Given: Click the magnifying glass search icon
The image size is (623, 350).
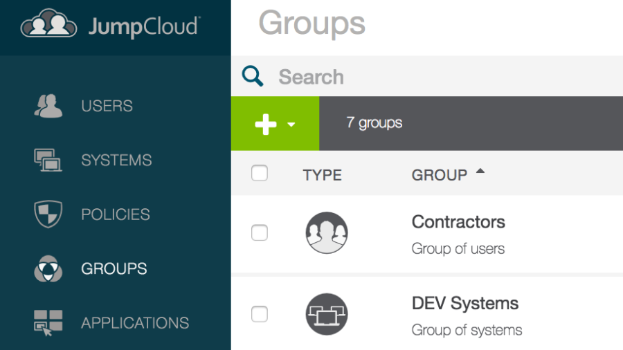Looking at the screenshot, I should point(253,76).
